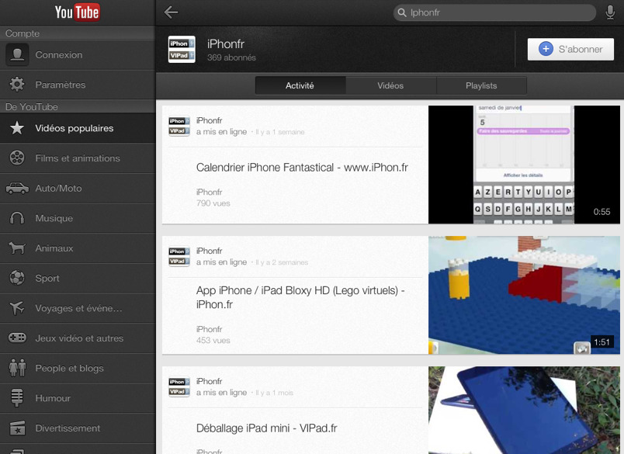Tap the Voyages airplane icon
Viewport: 624px width, 454px height.
(x=17, y=308)
